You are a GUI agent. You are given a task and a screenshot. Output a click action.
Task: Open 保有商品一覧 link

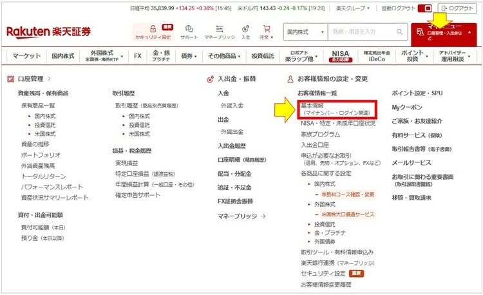tap(38, 106)
